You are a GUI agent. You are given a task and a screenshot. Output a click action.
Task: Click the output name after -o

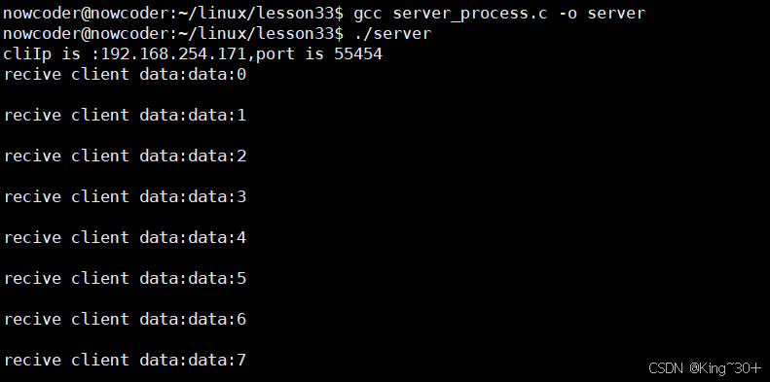click(616, 14)
